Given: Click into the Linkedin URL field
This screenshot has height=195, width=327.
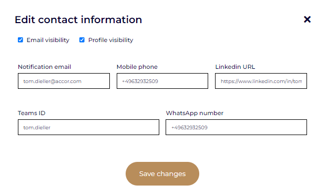Looking at the screenshot, I should (261, 81).
